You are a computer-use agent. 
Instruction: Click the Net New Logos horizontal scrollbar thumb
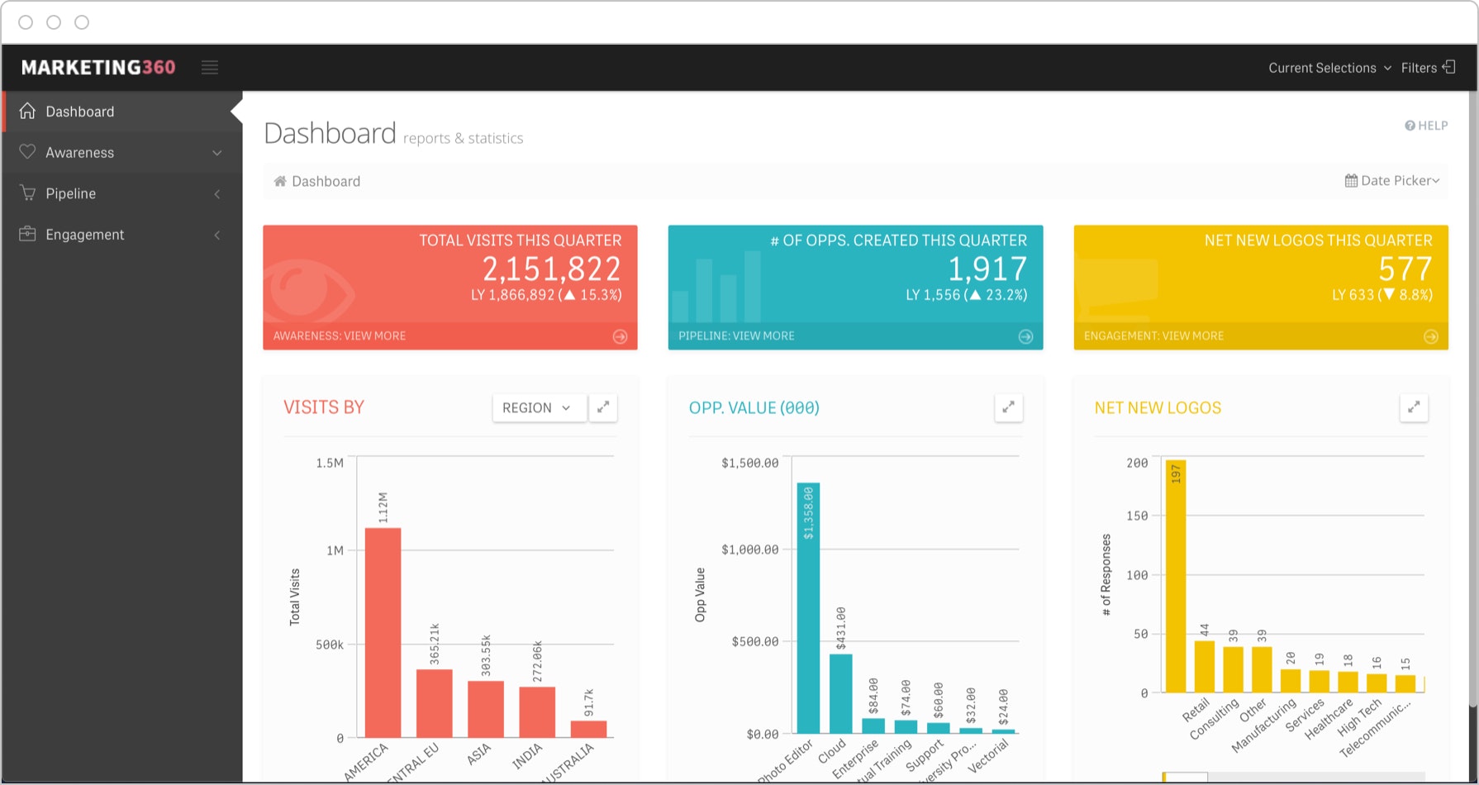click(1185, 777)
